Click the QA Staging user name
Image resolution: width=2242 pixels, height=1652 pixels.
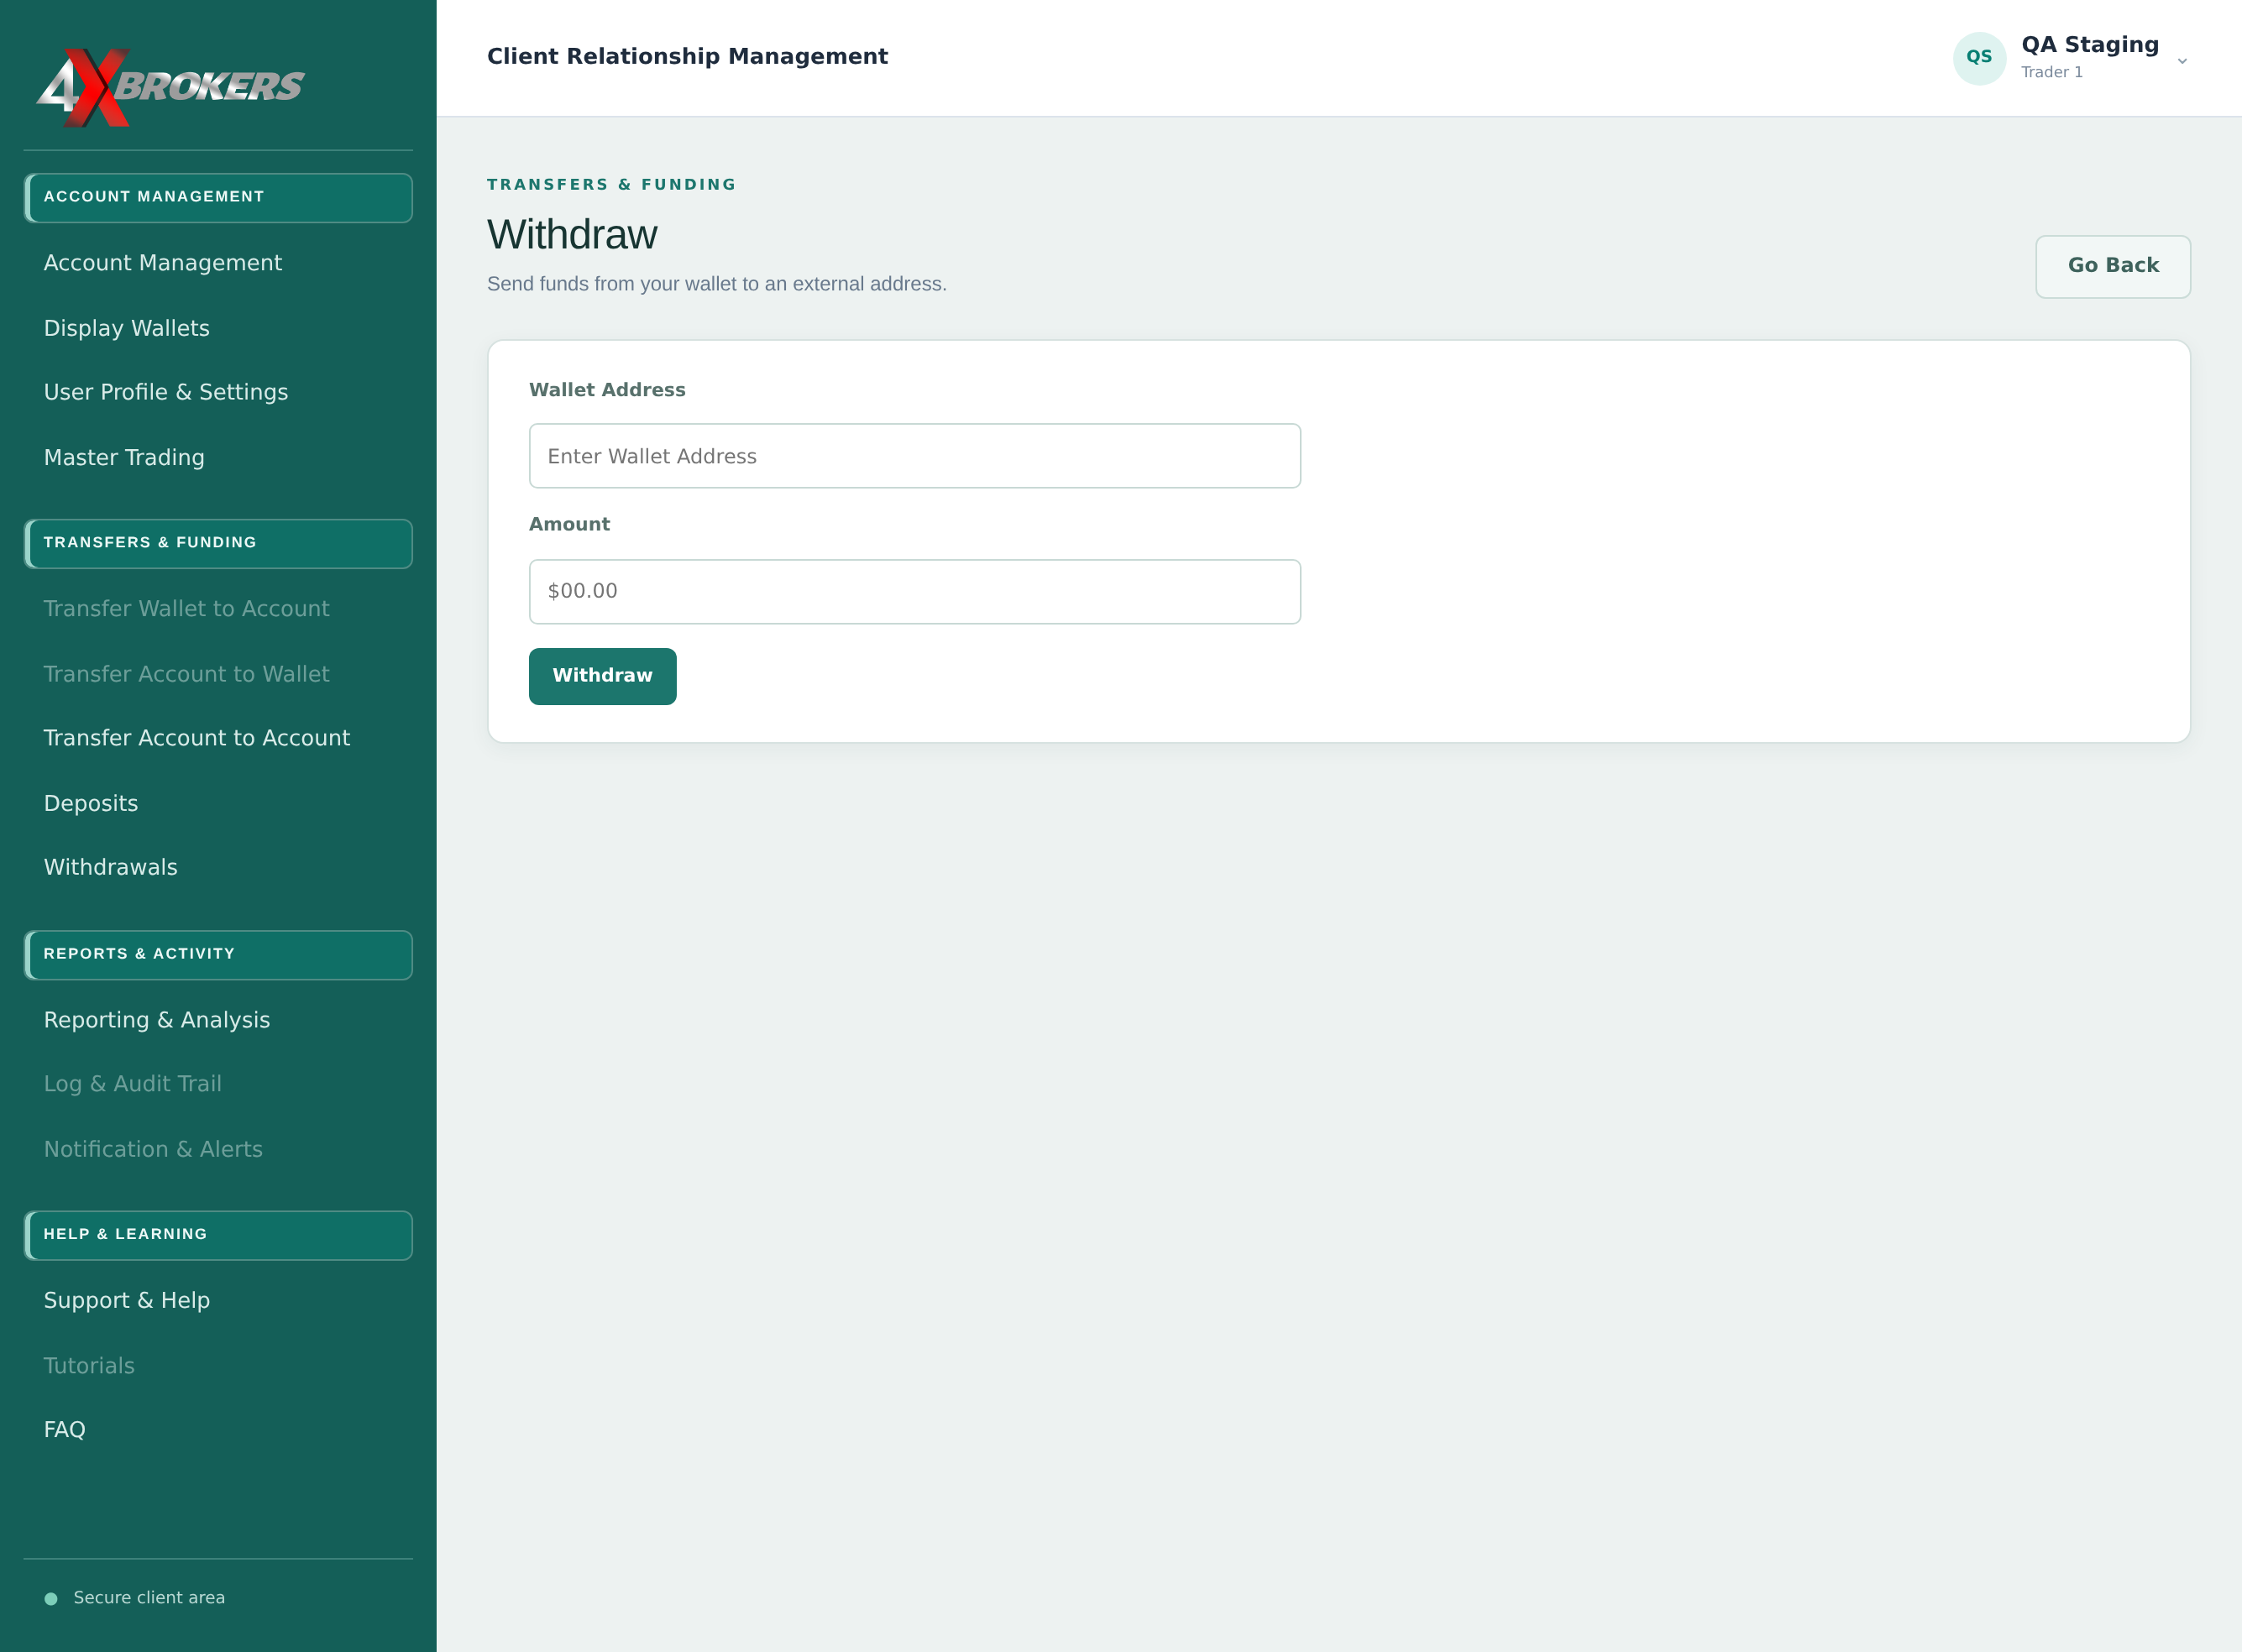[x=2090, y=45]
